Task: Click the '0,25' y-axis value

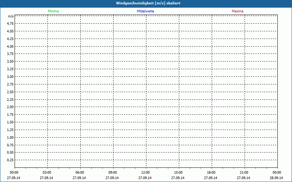Action: click(10, 160)
